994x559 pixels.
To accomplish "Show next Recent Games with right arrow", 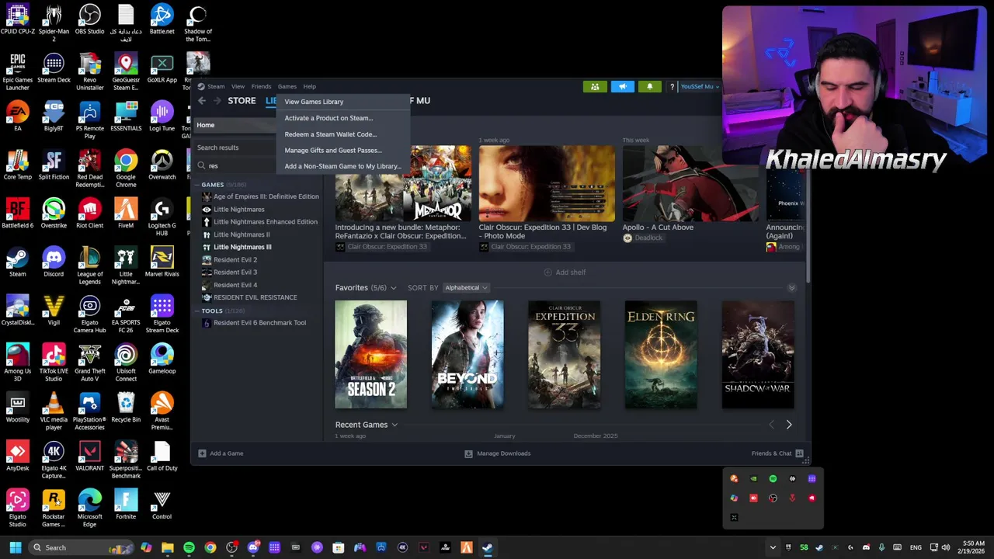I will coord(789,425).
